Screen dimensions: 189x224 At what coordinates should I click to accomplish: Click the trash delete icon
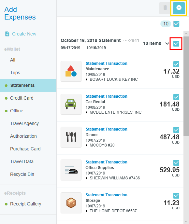[165, 8]
